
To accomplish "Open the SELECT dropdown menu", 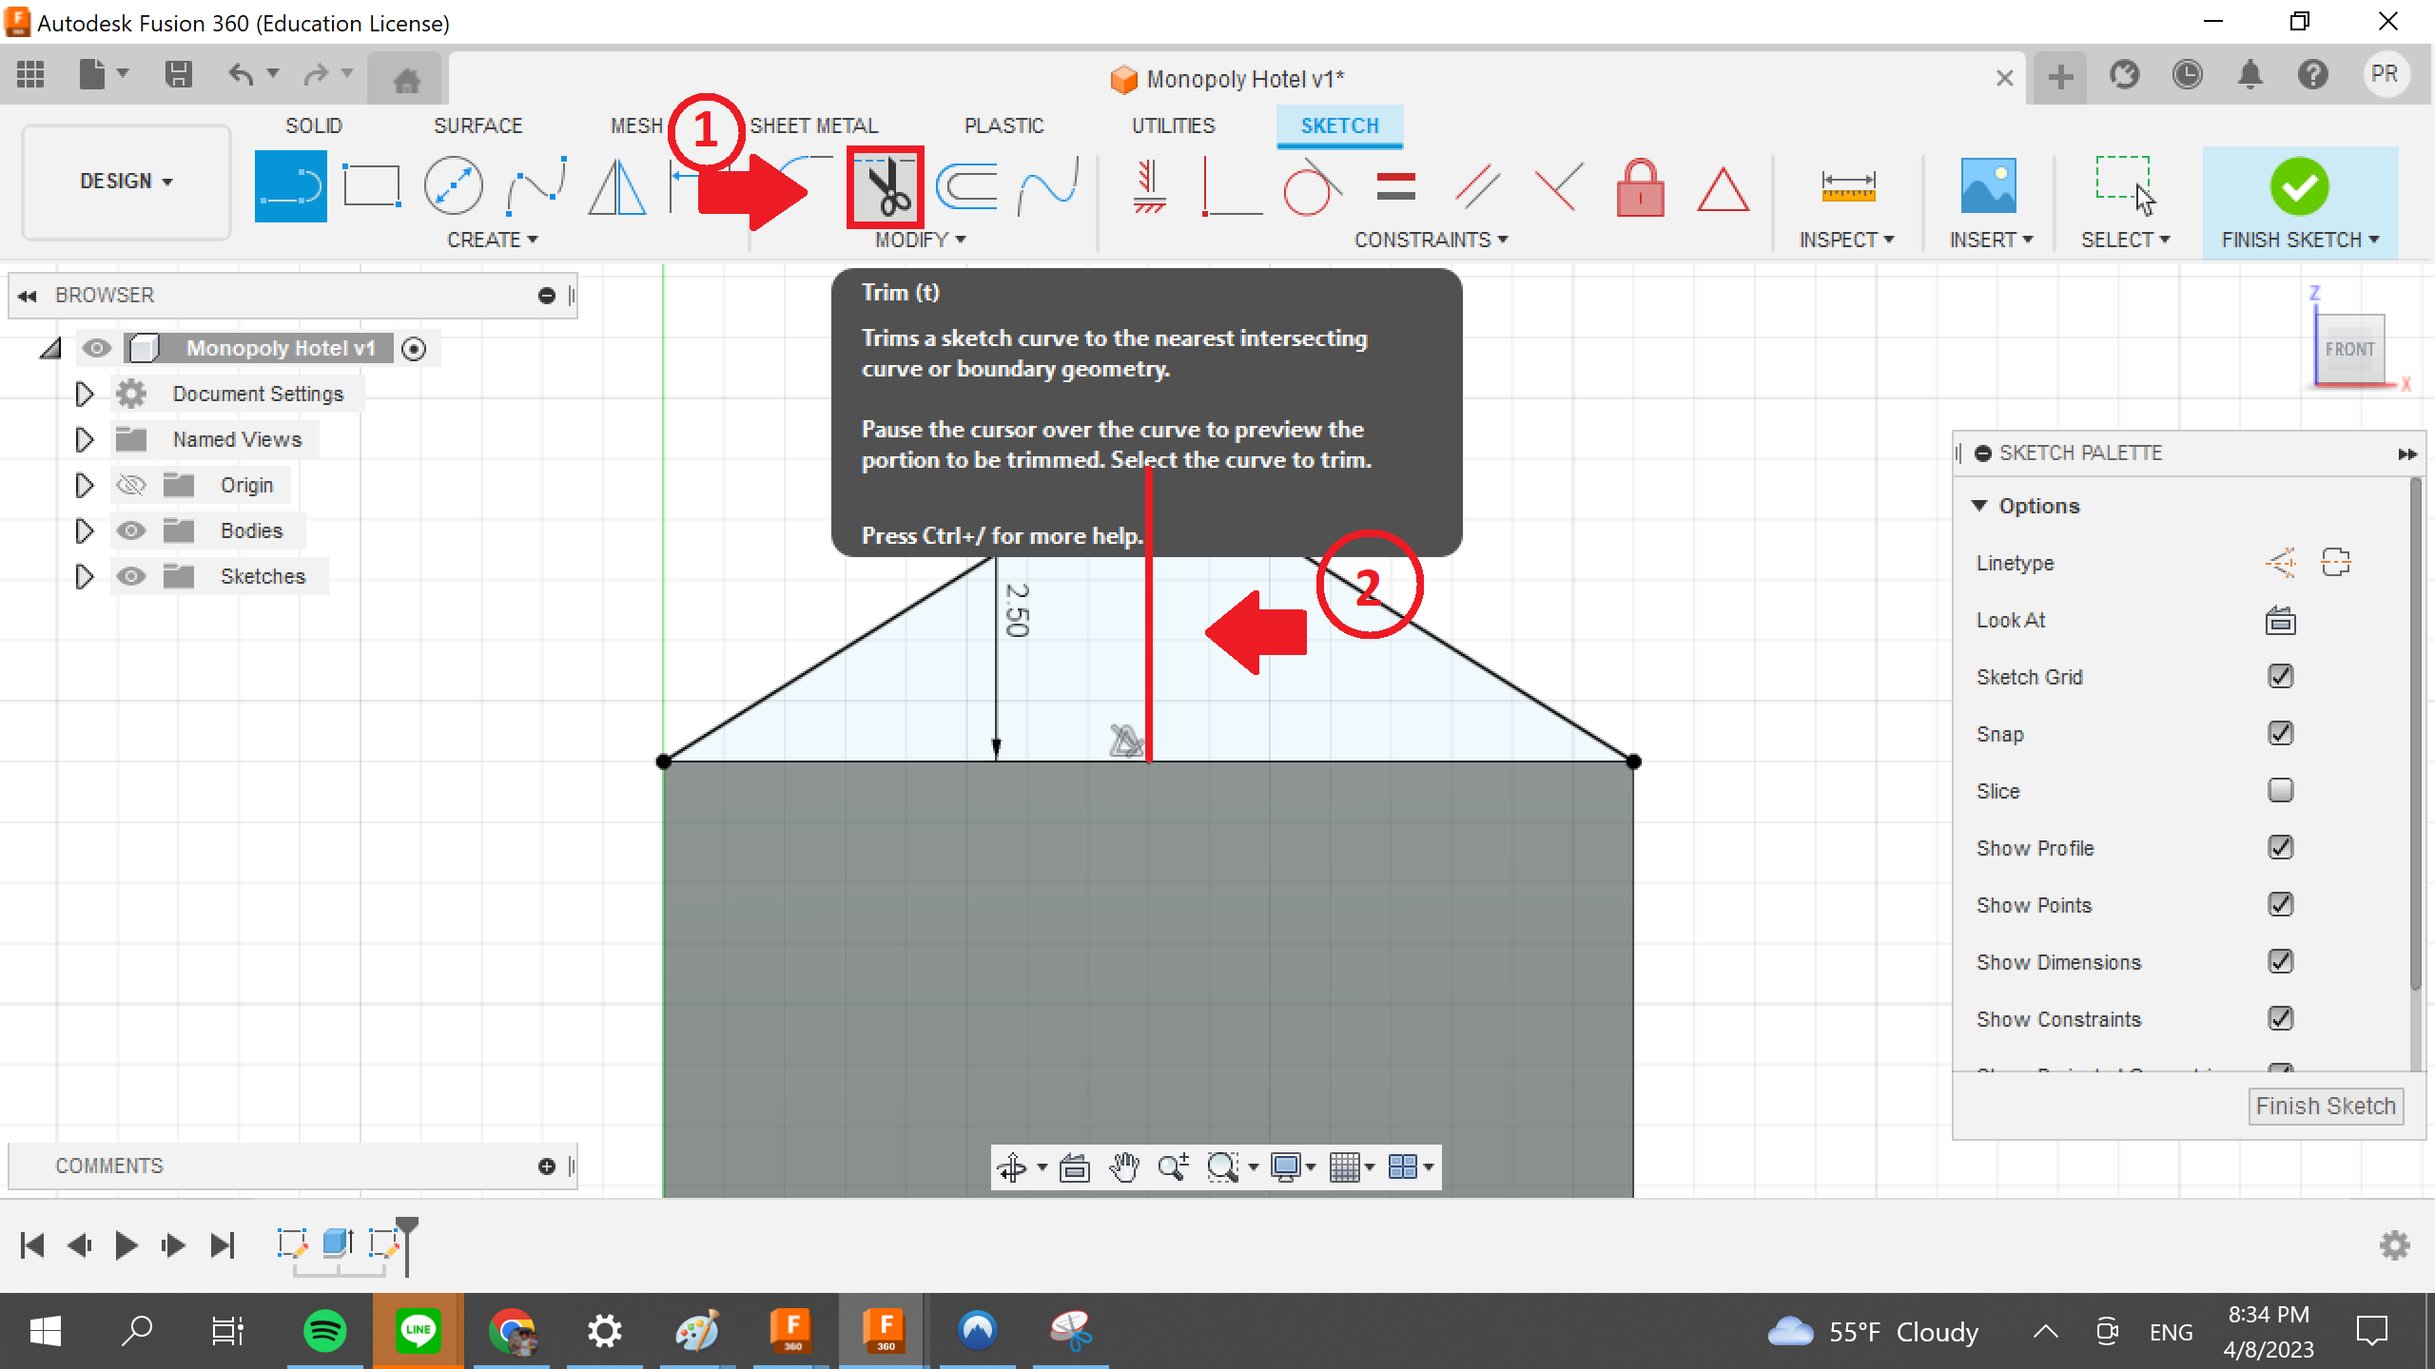I will 2125,240.
